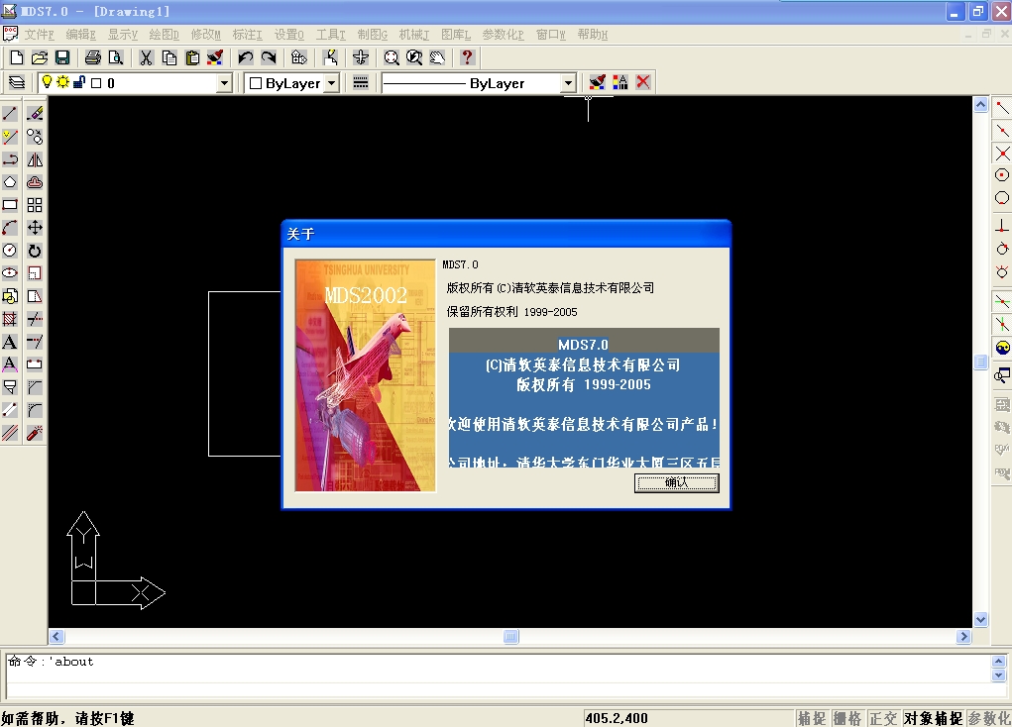Expand the ByLayer linetype dropdown
This screenshot has height=727, width=1012.
[x=568, y=83]
